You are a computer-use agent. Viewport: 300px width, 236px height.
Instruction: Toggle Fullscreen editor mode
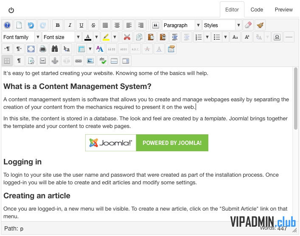pos(31,49)
